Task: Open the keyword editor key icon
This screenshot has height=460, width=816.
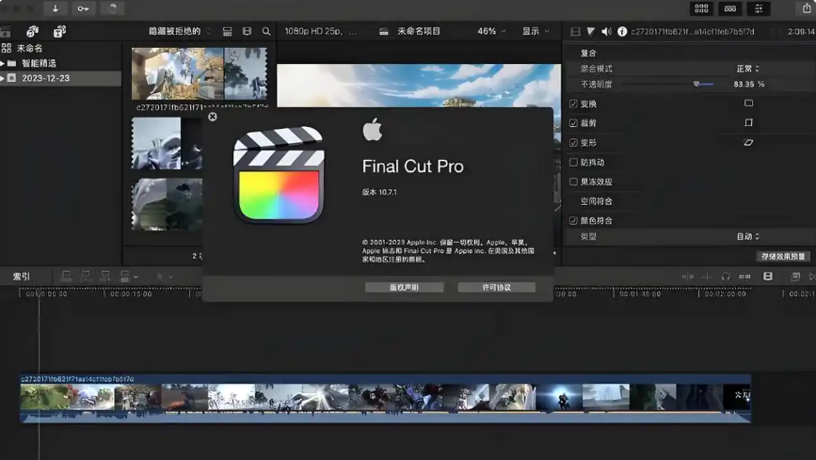Action: pyautogui.click(x=83, y=8)
